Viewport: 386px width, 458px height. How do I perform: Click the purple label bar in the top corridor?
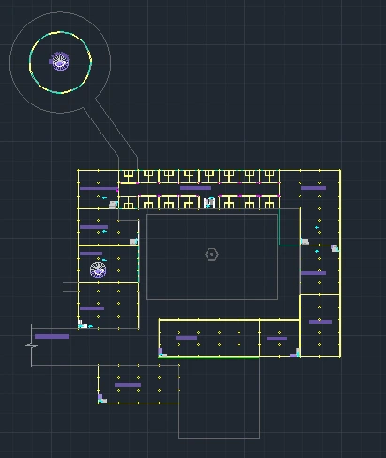point(195,188)
